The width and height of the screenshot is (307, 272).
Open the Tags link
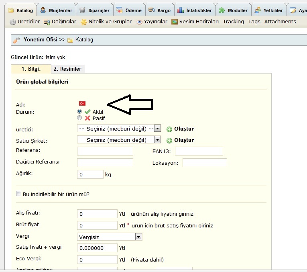tap(254, 22)
